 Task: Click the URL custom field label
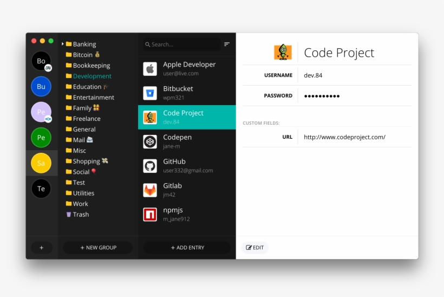287,137
